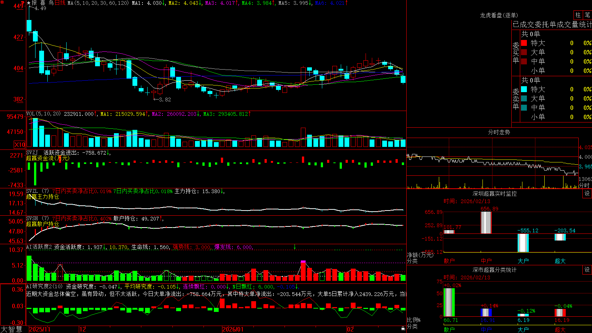Click the green down arrow in AI活跃度 panel
The width and height of the screenshot is (592, 333).
click(x=295, y=247)
